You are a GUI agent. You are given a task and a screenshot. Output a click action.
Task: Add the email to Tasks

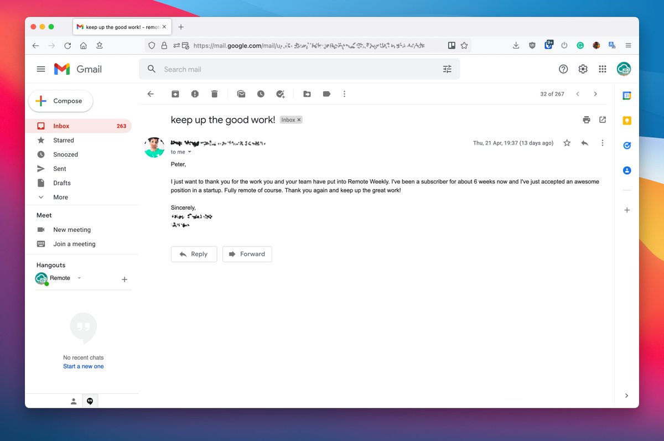click(x=281, y=94)
